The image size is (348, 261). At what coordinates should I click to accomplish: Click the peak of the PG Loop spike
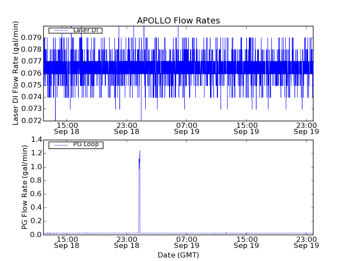140,151
